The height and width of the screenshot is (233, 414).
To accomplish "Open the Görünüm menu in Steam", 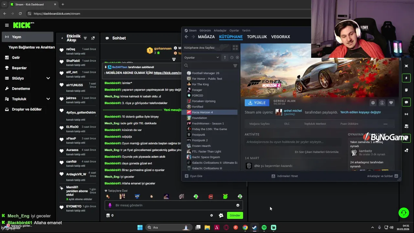I will [205, 30].
